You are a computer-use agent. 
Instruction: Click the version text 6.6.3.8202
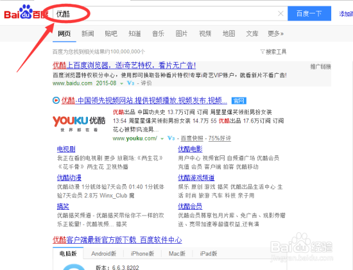click(125, 267)
